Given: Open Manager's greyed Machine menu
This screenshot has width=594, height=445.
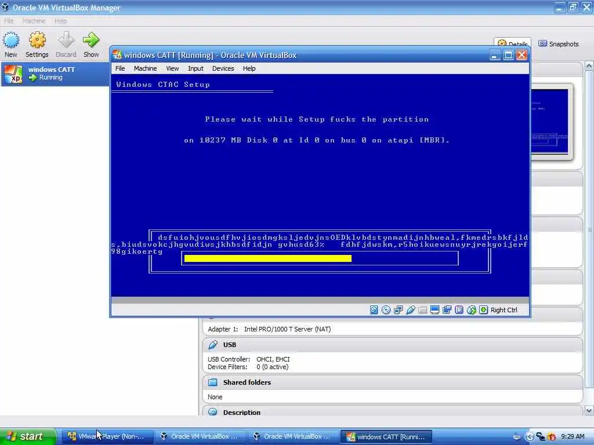Looking at the screenshot, I should pos(34,21).
